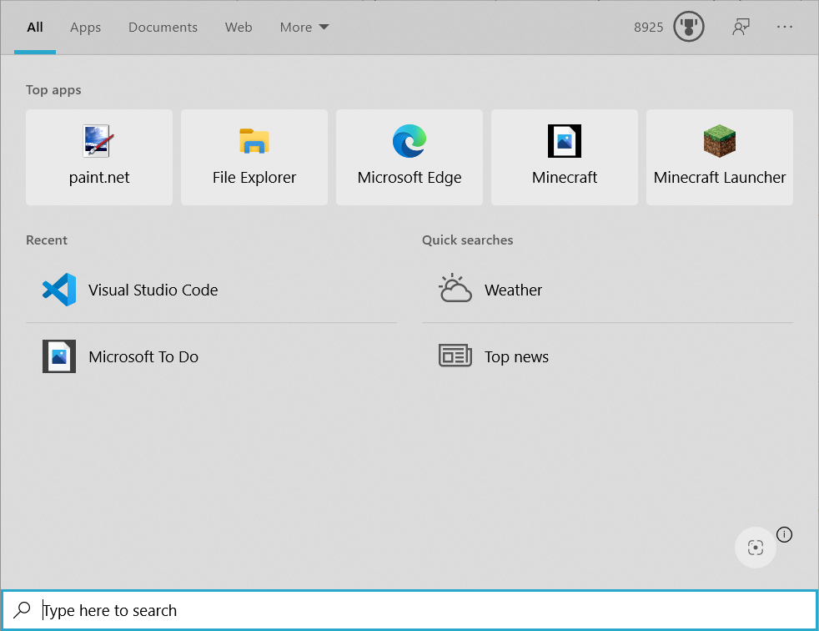Switch to the Apps tab

pyautogui.click(x=86, y=28)
